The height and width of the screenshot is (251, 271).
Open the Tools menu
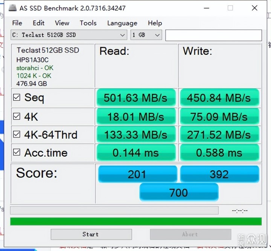[x=88, y=23]
